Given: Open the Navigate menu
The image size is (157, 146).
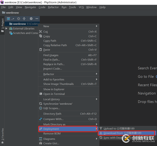Looking at the screenshot, I should click(30, 7).
